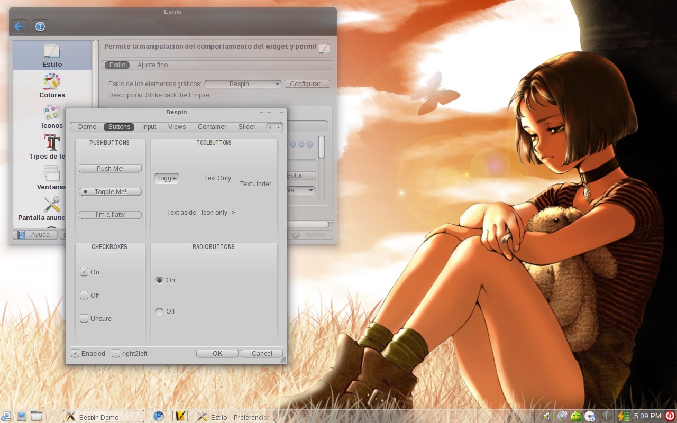Click OK in Bespin dialog

pyautogui.click(x=217, y=353)
